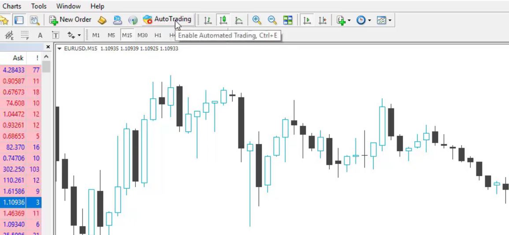Expand the Periods clock dropdown arrow

tap(369, 20)
